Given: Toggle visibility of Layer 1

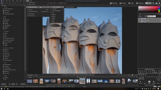Looking at the screenshot, I should click(139, 20).
